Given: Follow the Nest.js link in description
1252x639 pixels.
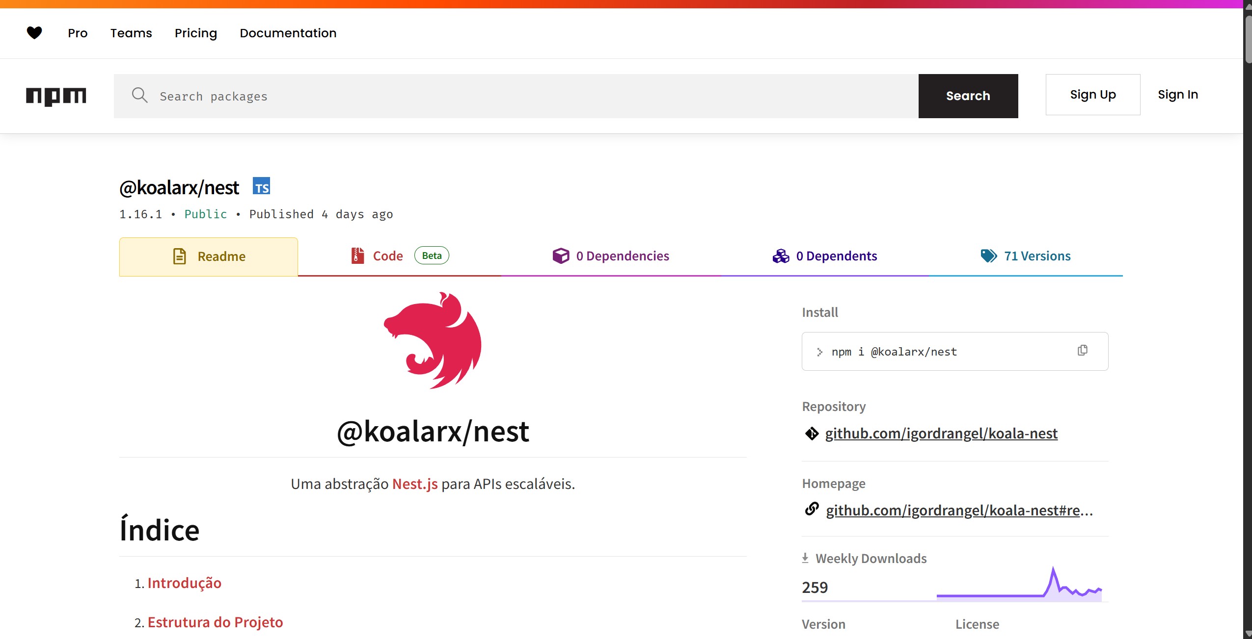Looking at the screenshot, I should [x=415, y=484].
